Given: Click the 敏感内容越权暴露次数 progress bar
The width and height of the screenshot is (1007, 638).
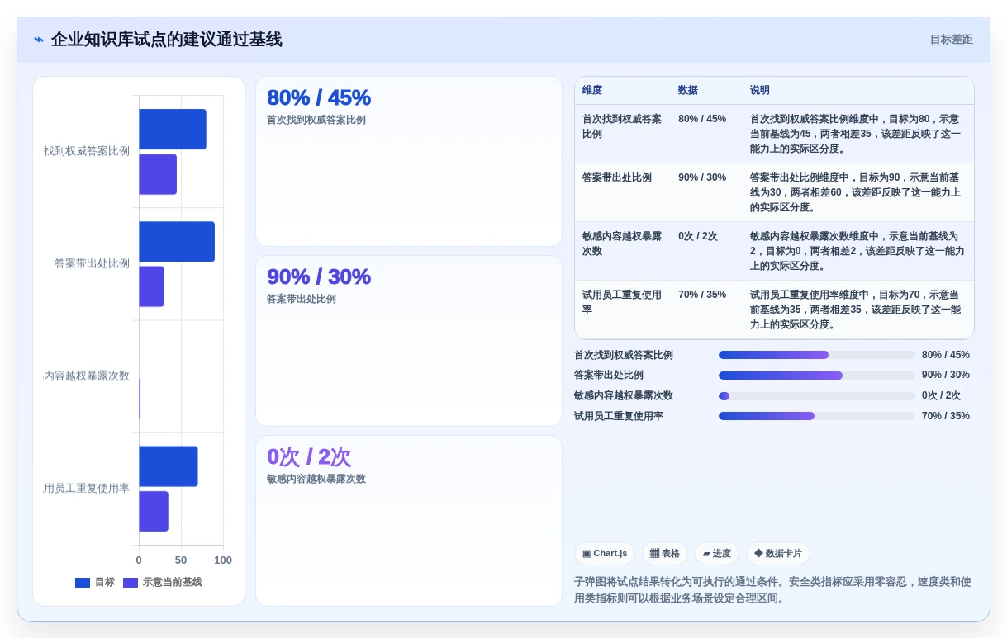Looking at the screenshot, I should [816, 396].
